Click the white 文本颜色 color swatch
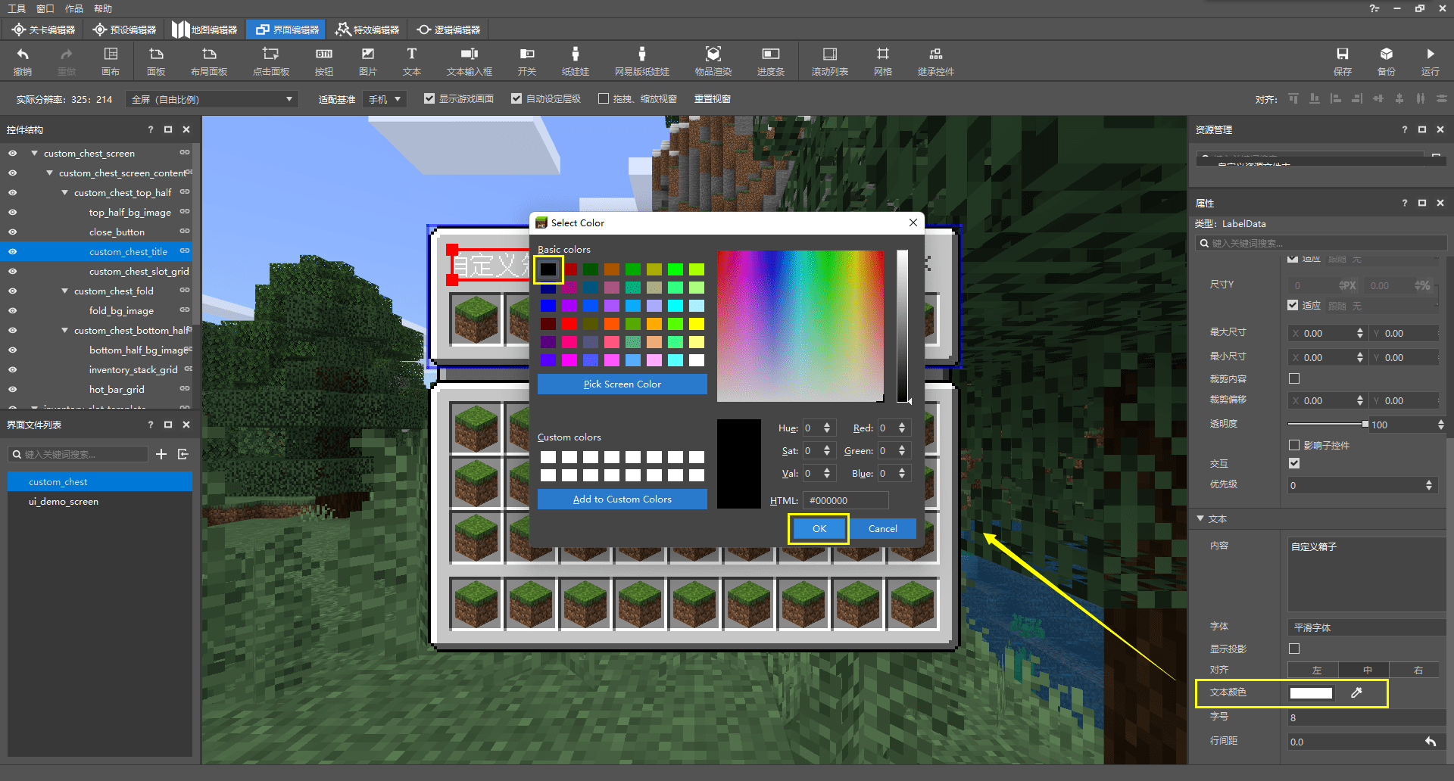Screen dimensions: 1454x781 (x=1311, y=693)
